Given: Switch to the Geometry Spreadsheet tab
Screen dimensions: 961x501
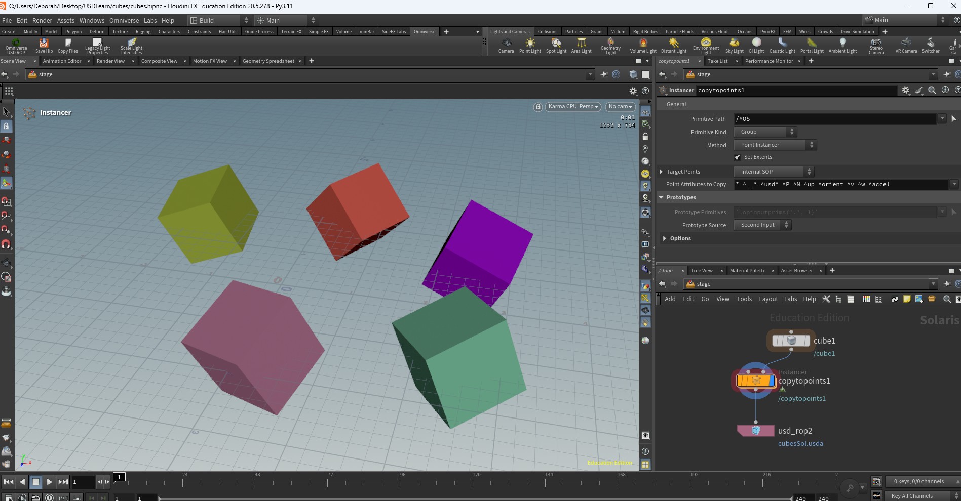Looking at the screenshot, I should click(268, 61).
